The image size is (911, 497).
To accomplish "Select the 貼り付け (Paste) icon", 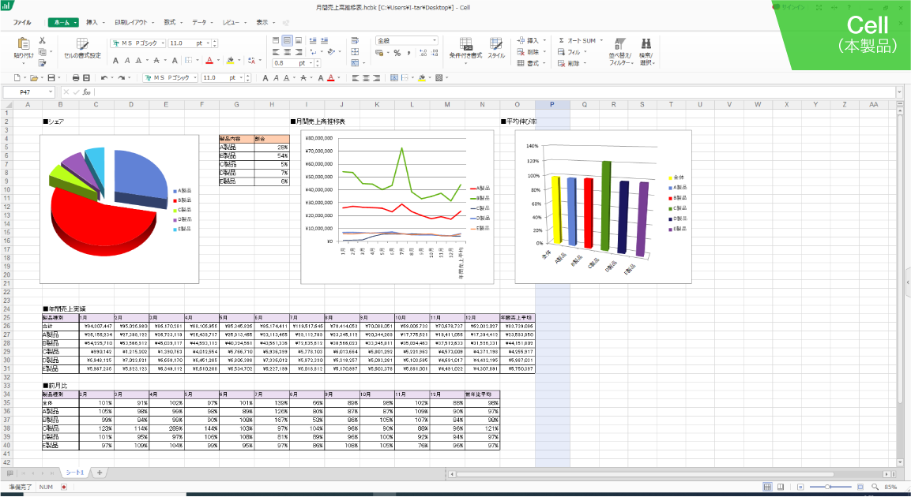I will (23, 44).
